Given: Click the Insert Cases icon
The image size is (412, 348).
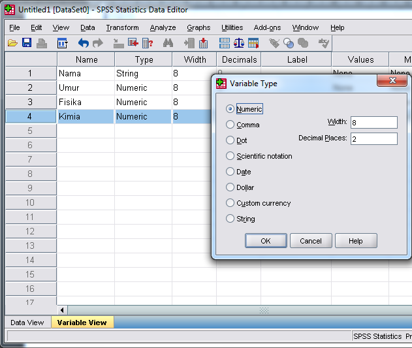Looking at the screenshot, I should pos(189,43).
